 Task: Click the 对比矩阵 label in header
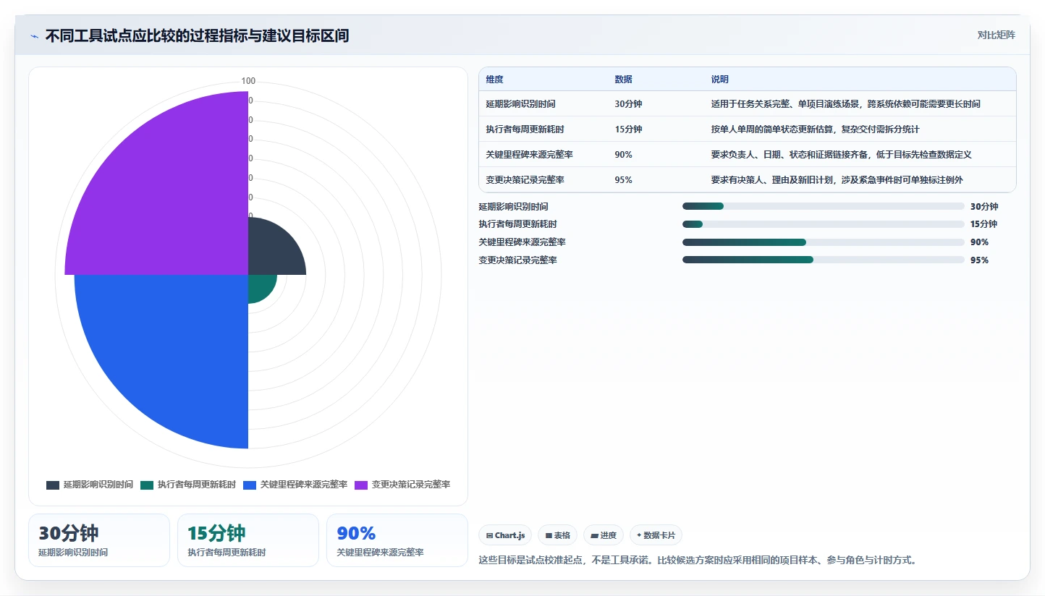click(996, 35)
